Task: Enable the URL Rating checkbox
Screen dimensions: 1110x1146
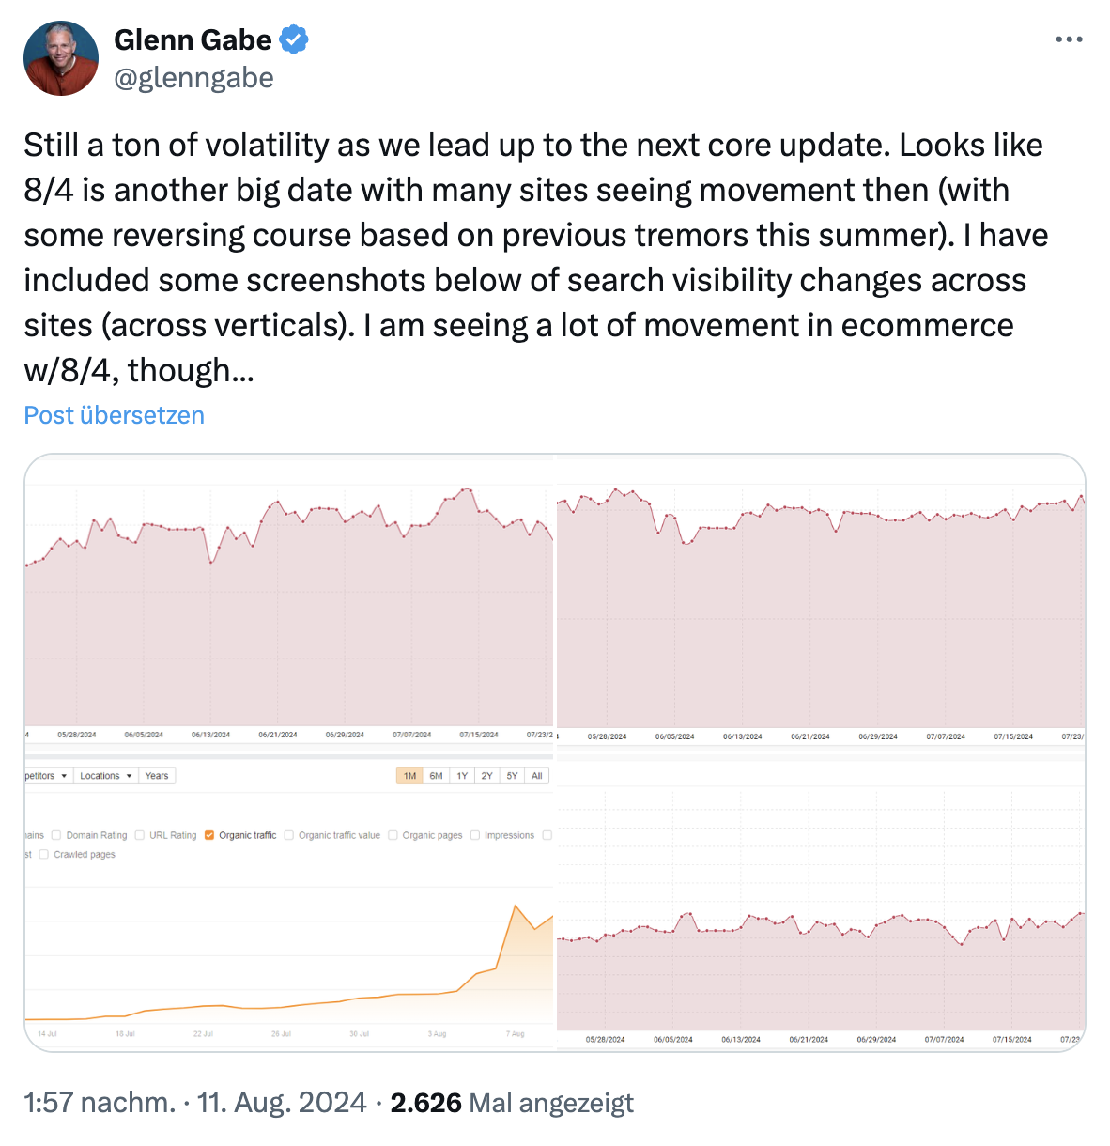Action: 139,834
